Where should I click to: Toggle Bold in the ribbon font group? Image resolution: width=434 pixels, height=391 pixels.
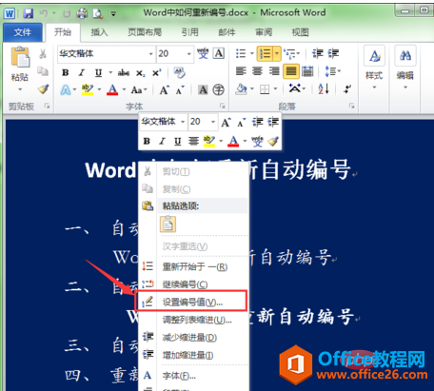click(66, 72)
